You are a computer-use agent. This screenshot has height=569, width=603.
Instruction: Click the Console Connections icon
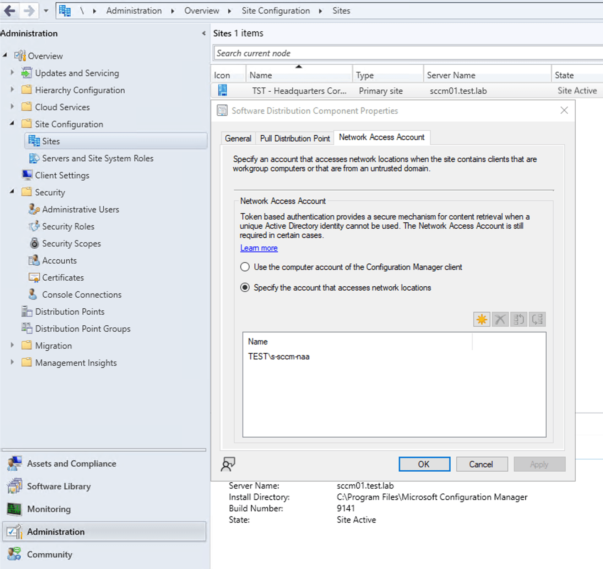33,294
